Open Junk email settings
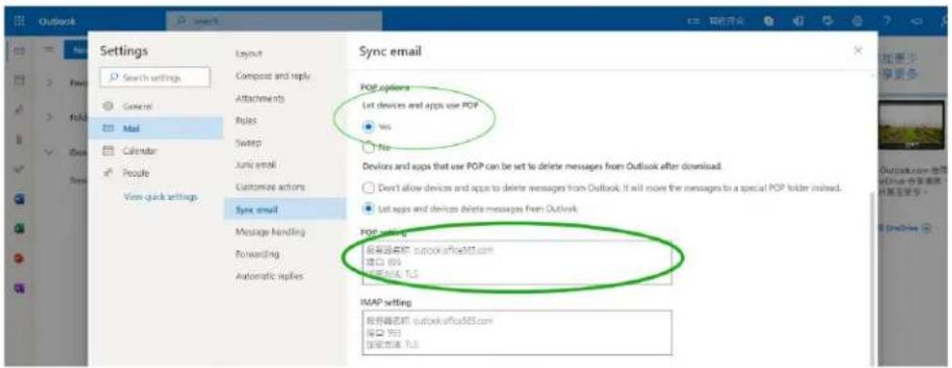Viewport: 952px width, 368px height. click(256, 164)
